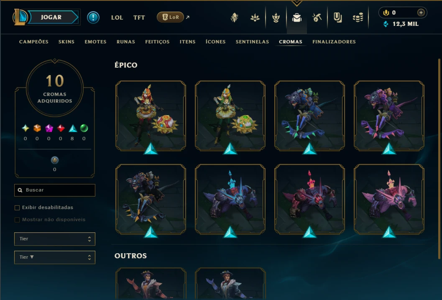Open the Store coins stack icon
This screenshot has width=442, height=300.
click(x=358, y=18)
